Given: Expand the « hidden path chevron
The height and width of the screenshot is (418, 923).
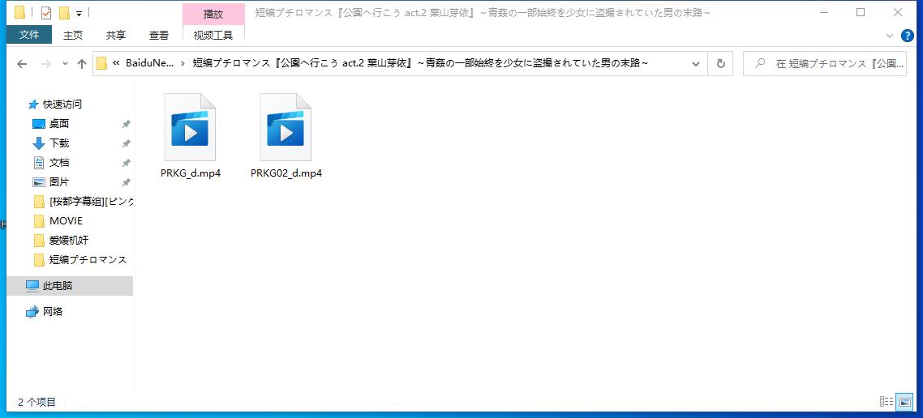Looking at the screenshot, I should click(x=116, y=63).
